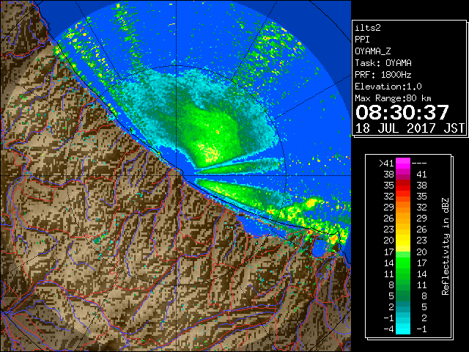
Task: Click the '20' right-column legend value
Action: (x=422, y=252)
